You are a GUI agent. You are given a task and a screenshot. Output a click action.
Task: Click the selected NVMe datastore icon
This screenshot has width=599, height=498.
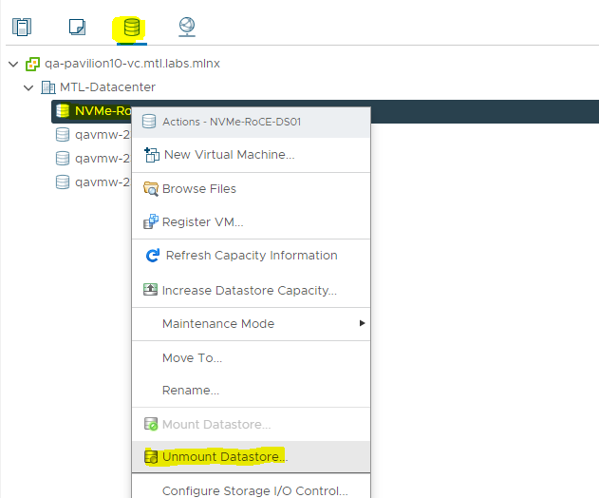click(x=63, y=111)
